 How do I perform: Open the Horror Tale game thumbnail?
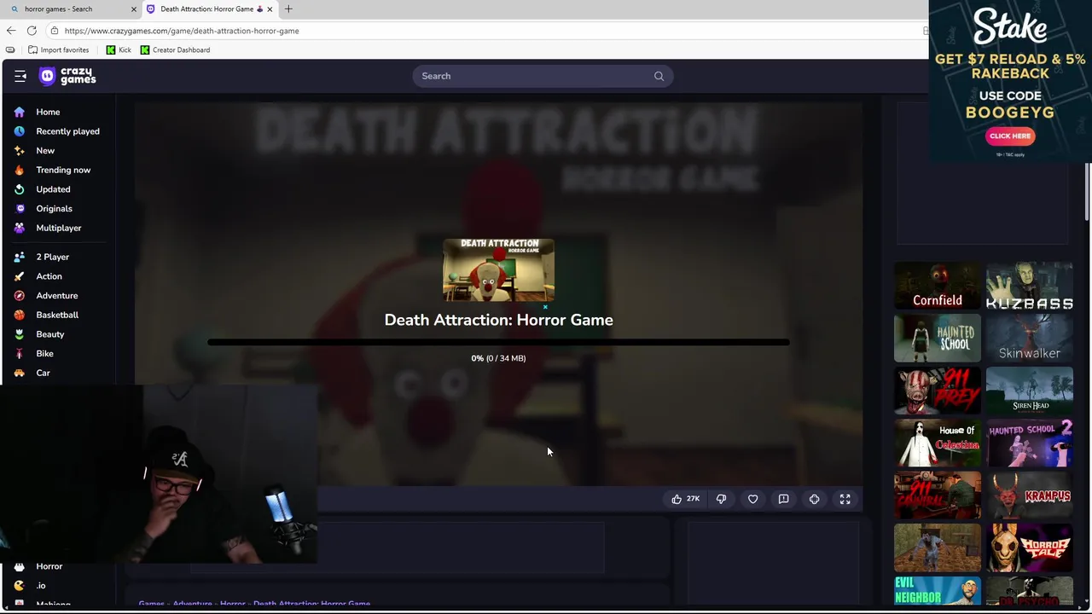click(1030, 547)
